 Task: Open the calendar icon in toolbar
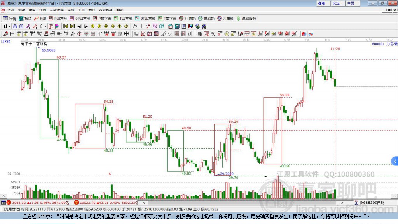[x=170, y=26]
